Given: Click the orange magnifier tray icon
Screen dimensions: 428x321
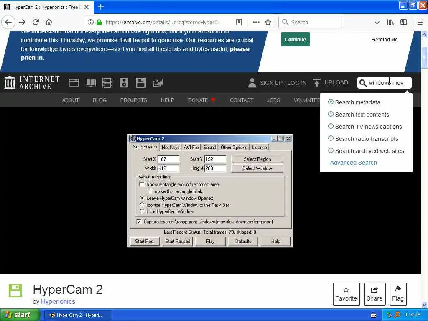Looking at the screenshot, I should (x=397, y=315).
